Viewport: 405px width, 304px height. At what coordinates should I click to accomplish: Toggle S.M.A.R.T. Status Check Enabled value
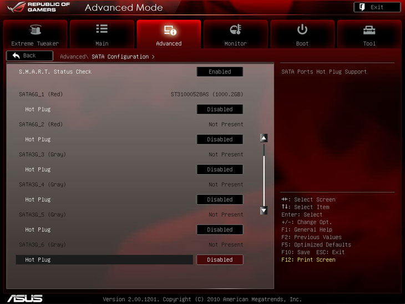click(220, 72)
